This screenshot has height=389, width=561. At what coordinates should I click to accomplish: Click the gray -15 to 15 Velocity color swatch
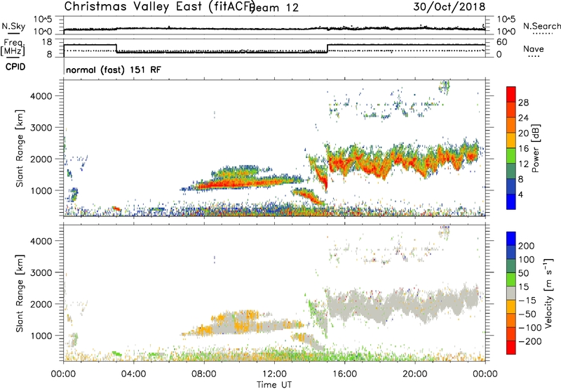(511, 293)
